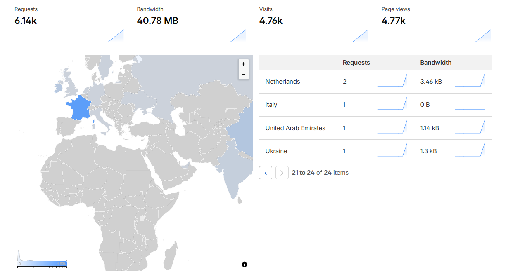Open the Visits 4.76k summary value
The width and height of the screenshot is (513, 279).
pos(271,21)
